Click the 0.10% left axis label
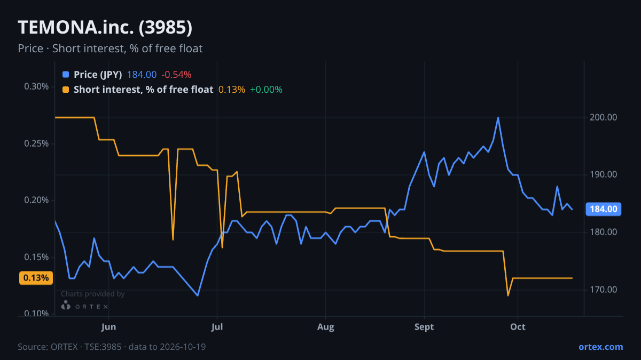 (x=37, y=313)
